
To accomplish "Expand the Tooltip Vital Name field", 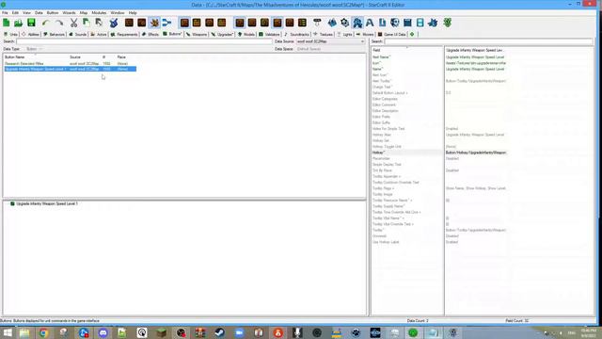I will point(388,218).
